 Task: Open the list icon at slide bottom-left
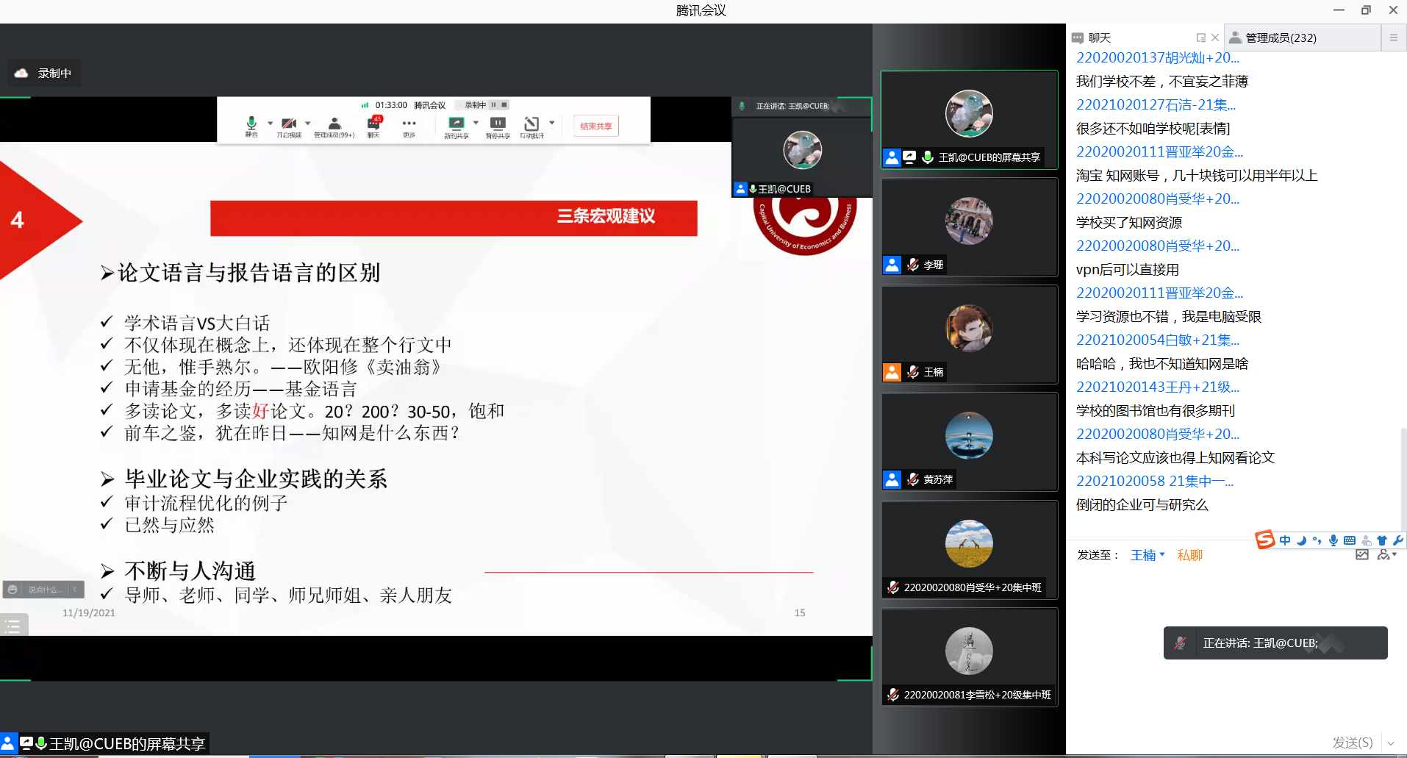tap(13, 626)
